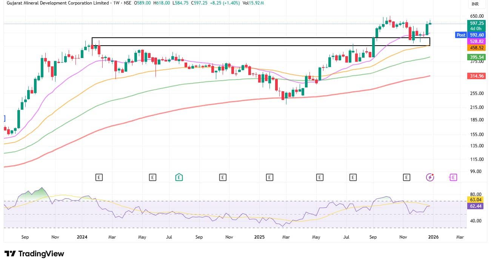Click the 1W interval text in header
The width and height of the screenshot is (491, 265).
(117, 3)
